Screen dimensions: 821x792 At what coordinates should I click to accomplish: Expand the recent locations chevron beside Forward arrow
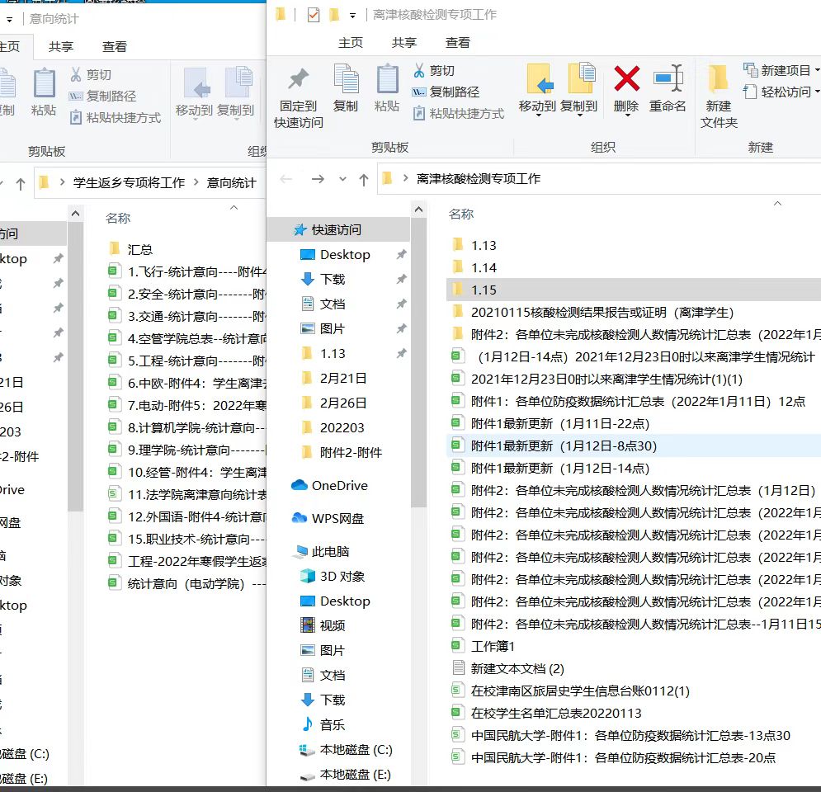[342, 179]
